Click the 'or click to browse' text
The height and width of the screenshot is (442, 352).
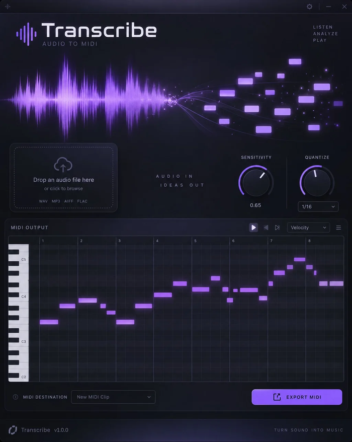click(63, 189)
